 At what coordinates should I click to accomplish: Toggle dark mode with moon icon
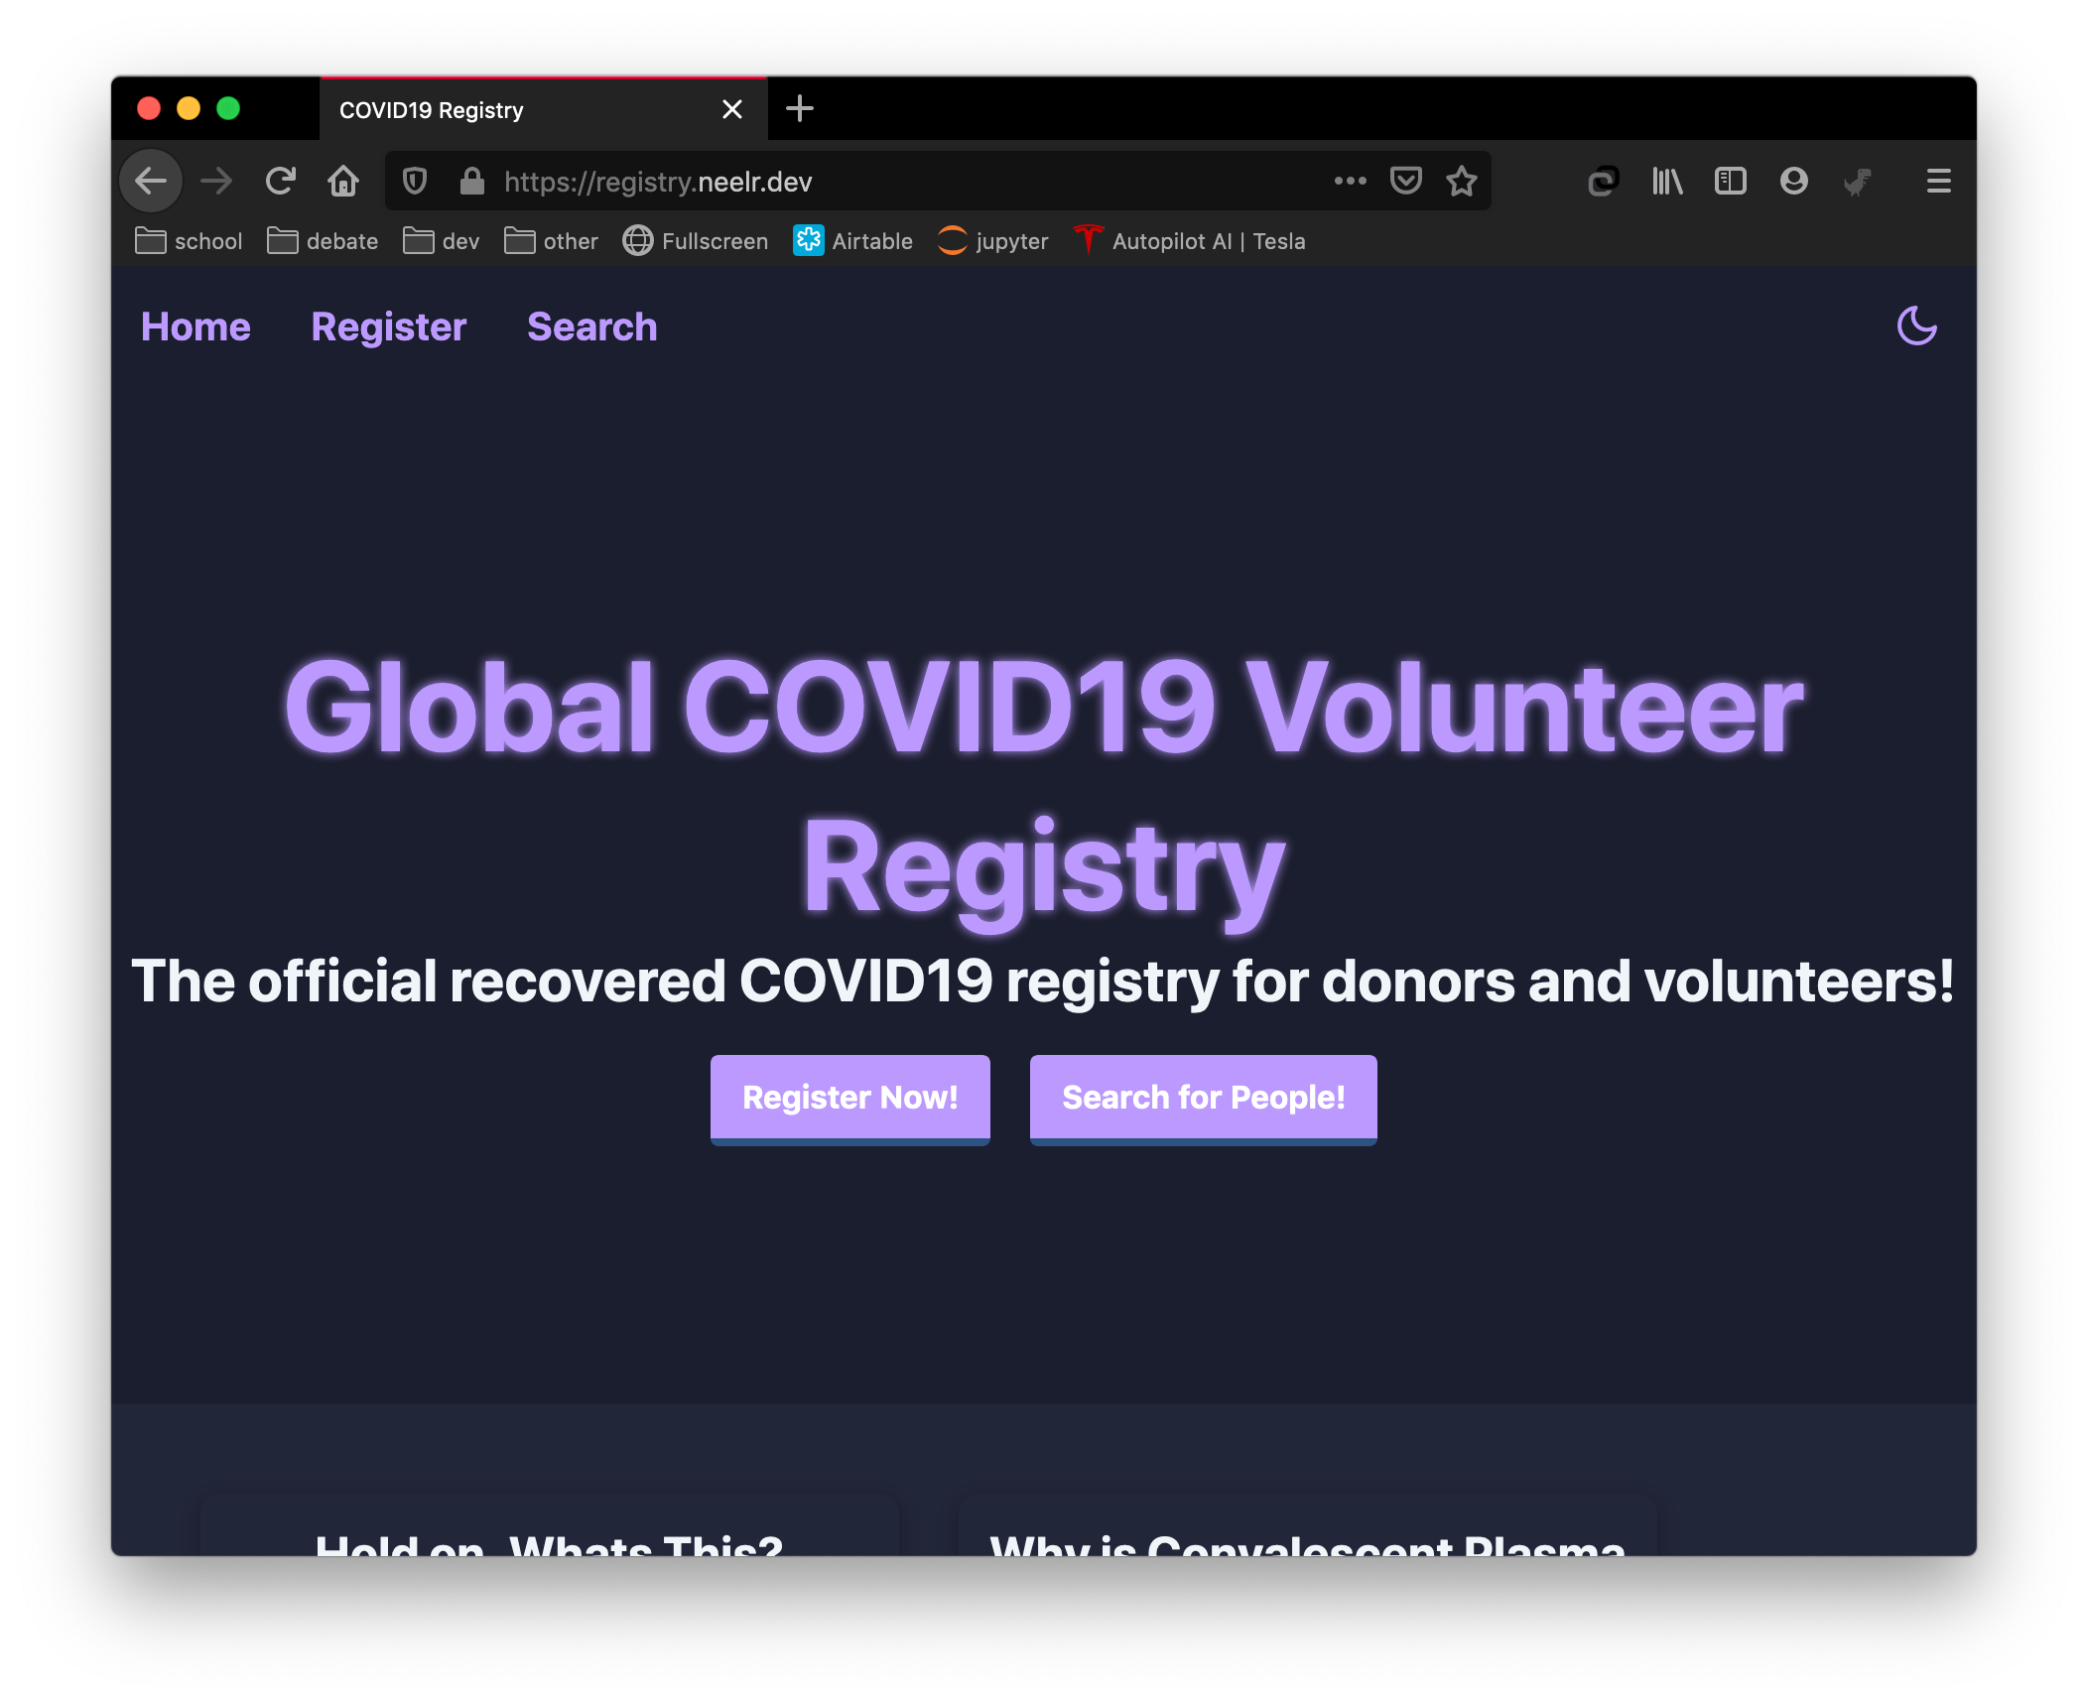tap(1916, 327)
